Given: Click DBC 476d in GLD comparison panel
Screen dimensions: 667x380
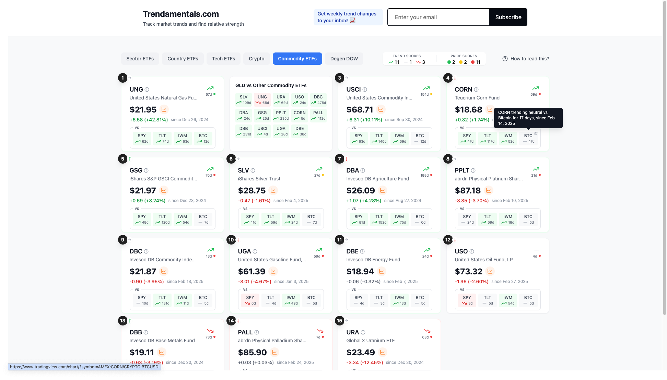Looking at the screenshot, I should 318,100.
